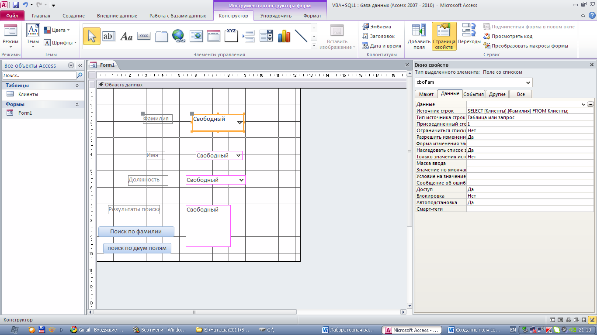Open Microsoft Access in the taskbar
Viewport: 597px width, 335px height.
pos(412,330)
